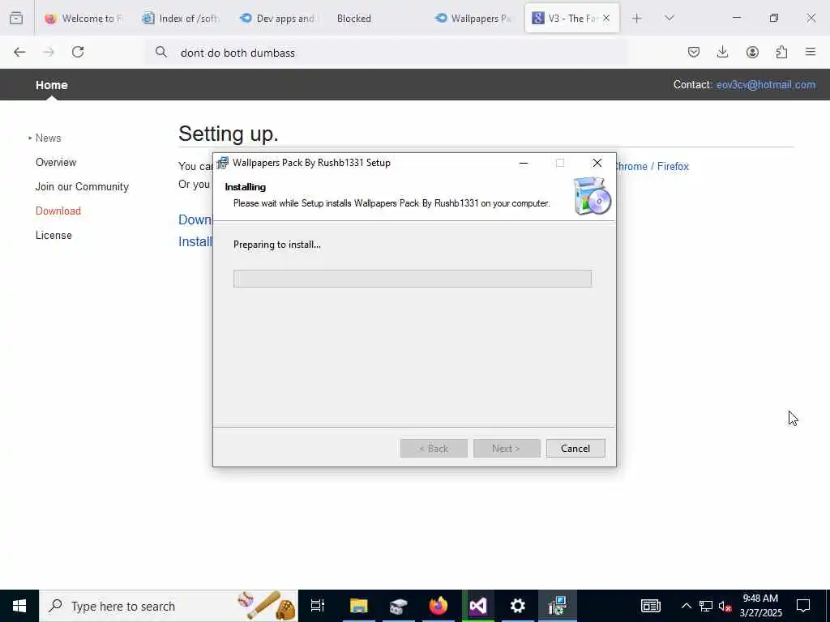Switch to the 'Wallpapers Pa' tab

[473, 18]
